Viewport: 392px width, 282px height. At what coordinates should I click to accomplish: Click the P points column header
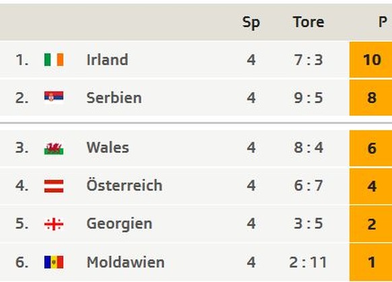[x=383, y=22]
